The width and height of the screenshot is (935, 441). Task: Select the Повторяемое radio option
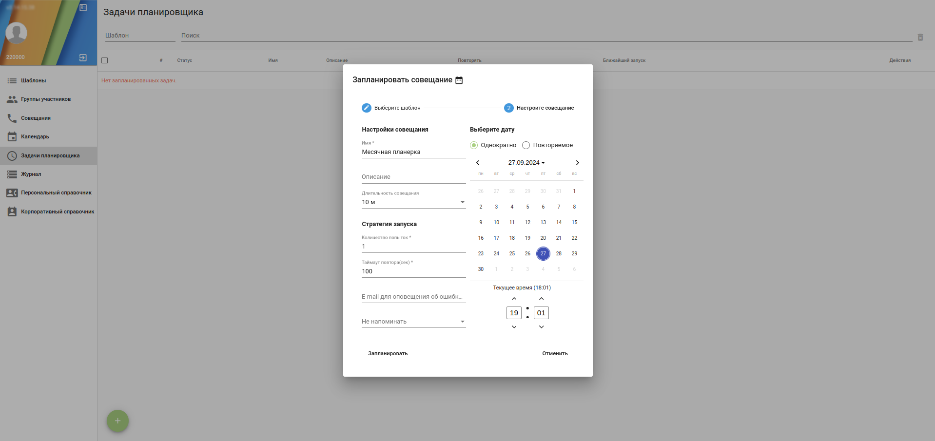coord(526,145)
